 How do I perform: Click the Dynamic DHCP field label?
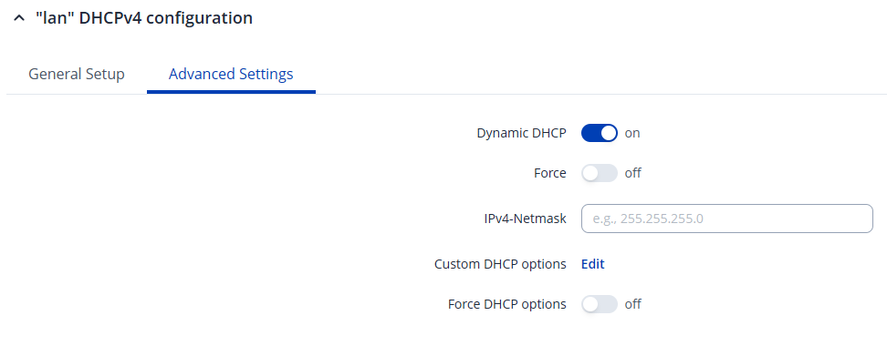pyautogui.click(x=522, y=134)
